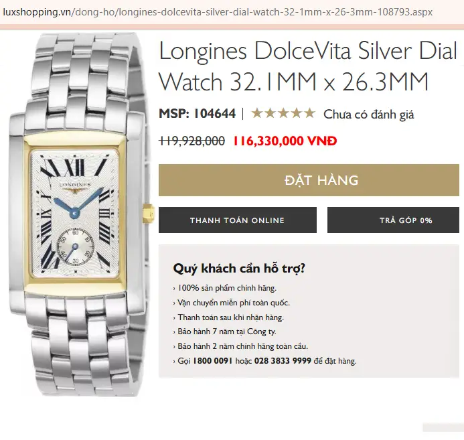464x440 pixels.
Task: Click the URL address bar text
Action: pyautogui.click(x=218, y=12)
